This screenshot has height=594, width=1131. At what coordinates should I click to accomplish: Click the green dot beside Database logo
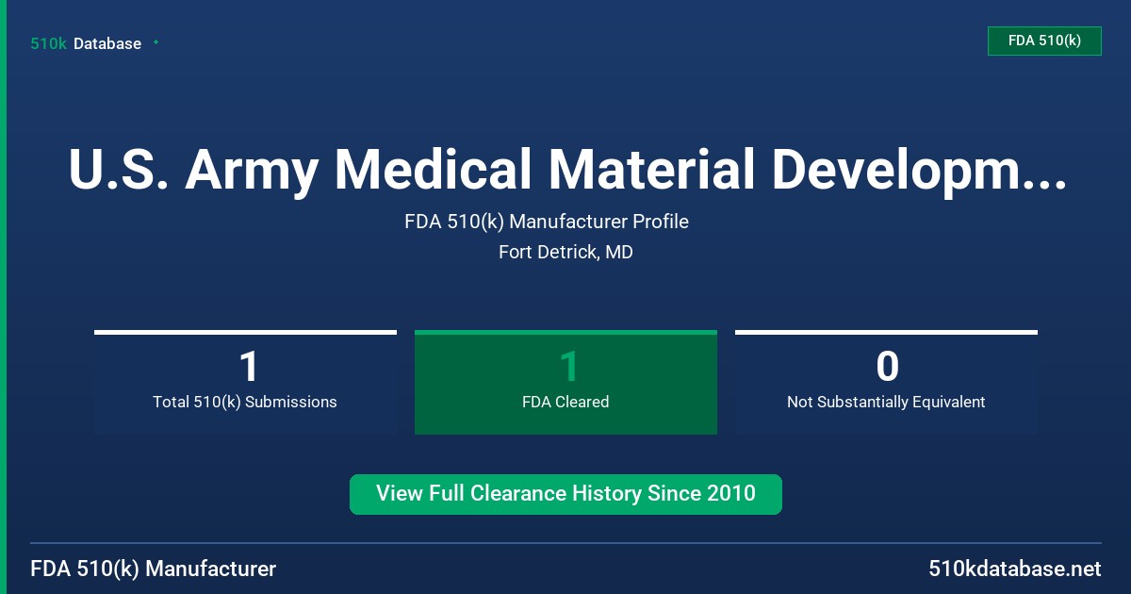156,42
